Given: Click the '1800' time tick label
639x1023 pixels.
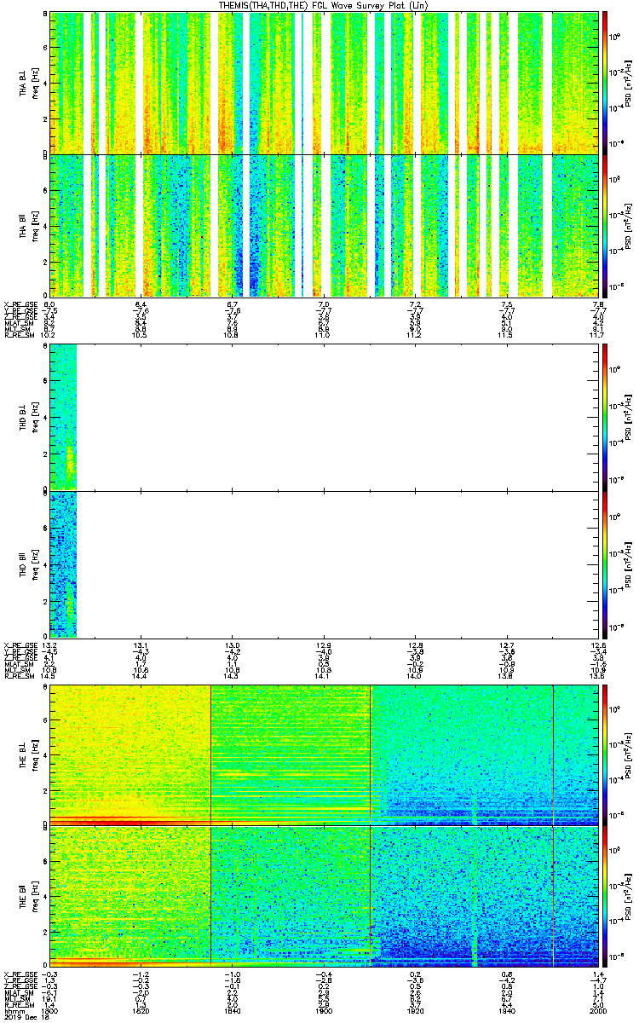Looking at the screenshot, I should (50, 1009).
